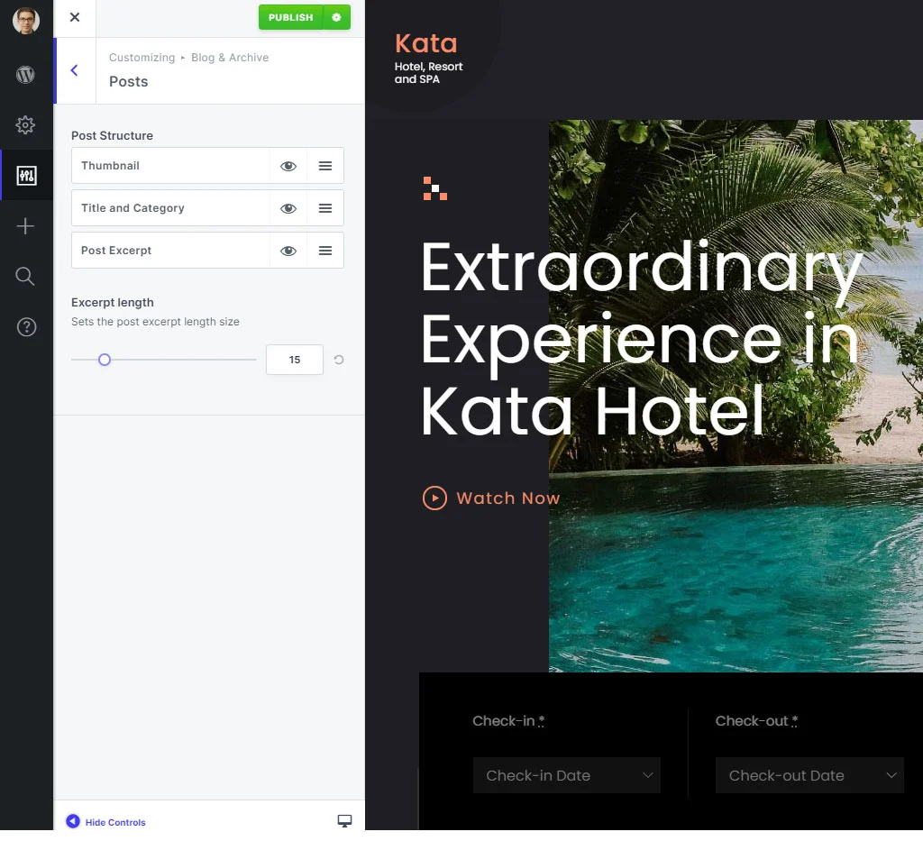Click the Customizing breadcrumb text

pos(142,58)
